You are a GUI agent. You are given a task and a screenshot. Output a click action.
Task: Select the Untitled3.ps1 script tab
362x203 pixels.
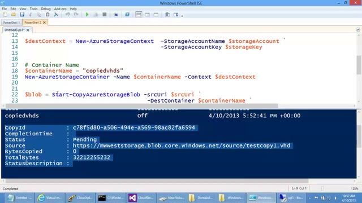tap(14, 30)
